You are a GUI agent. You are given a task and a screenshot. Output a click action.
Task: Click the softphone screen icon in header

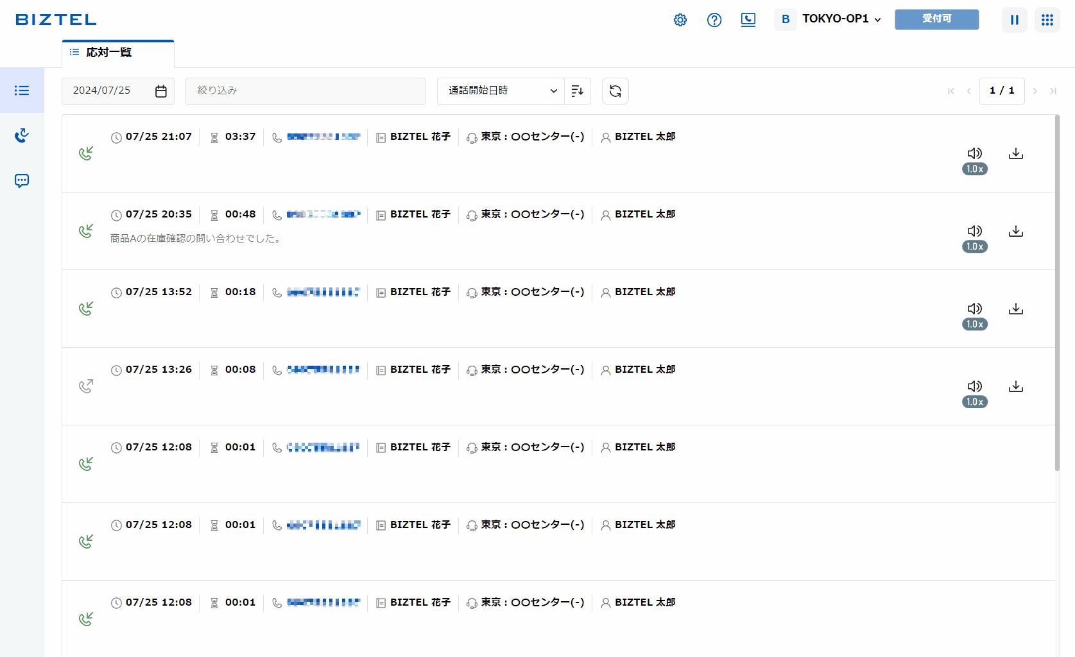click(748, 20)
